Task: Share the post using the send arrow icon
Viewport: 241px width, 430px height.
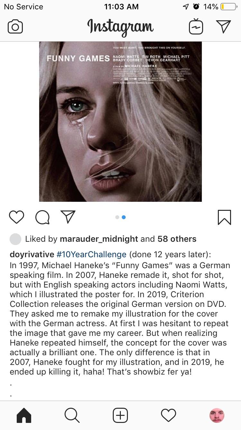Action: pyautogui.click(x=67, y=217)
